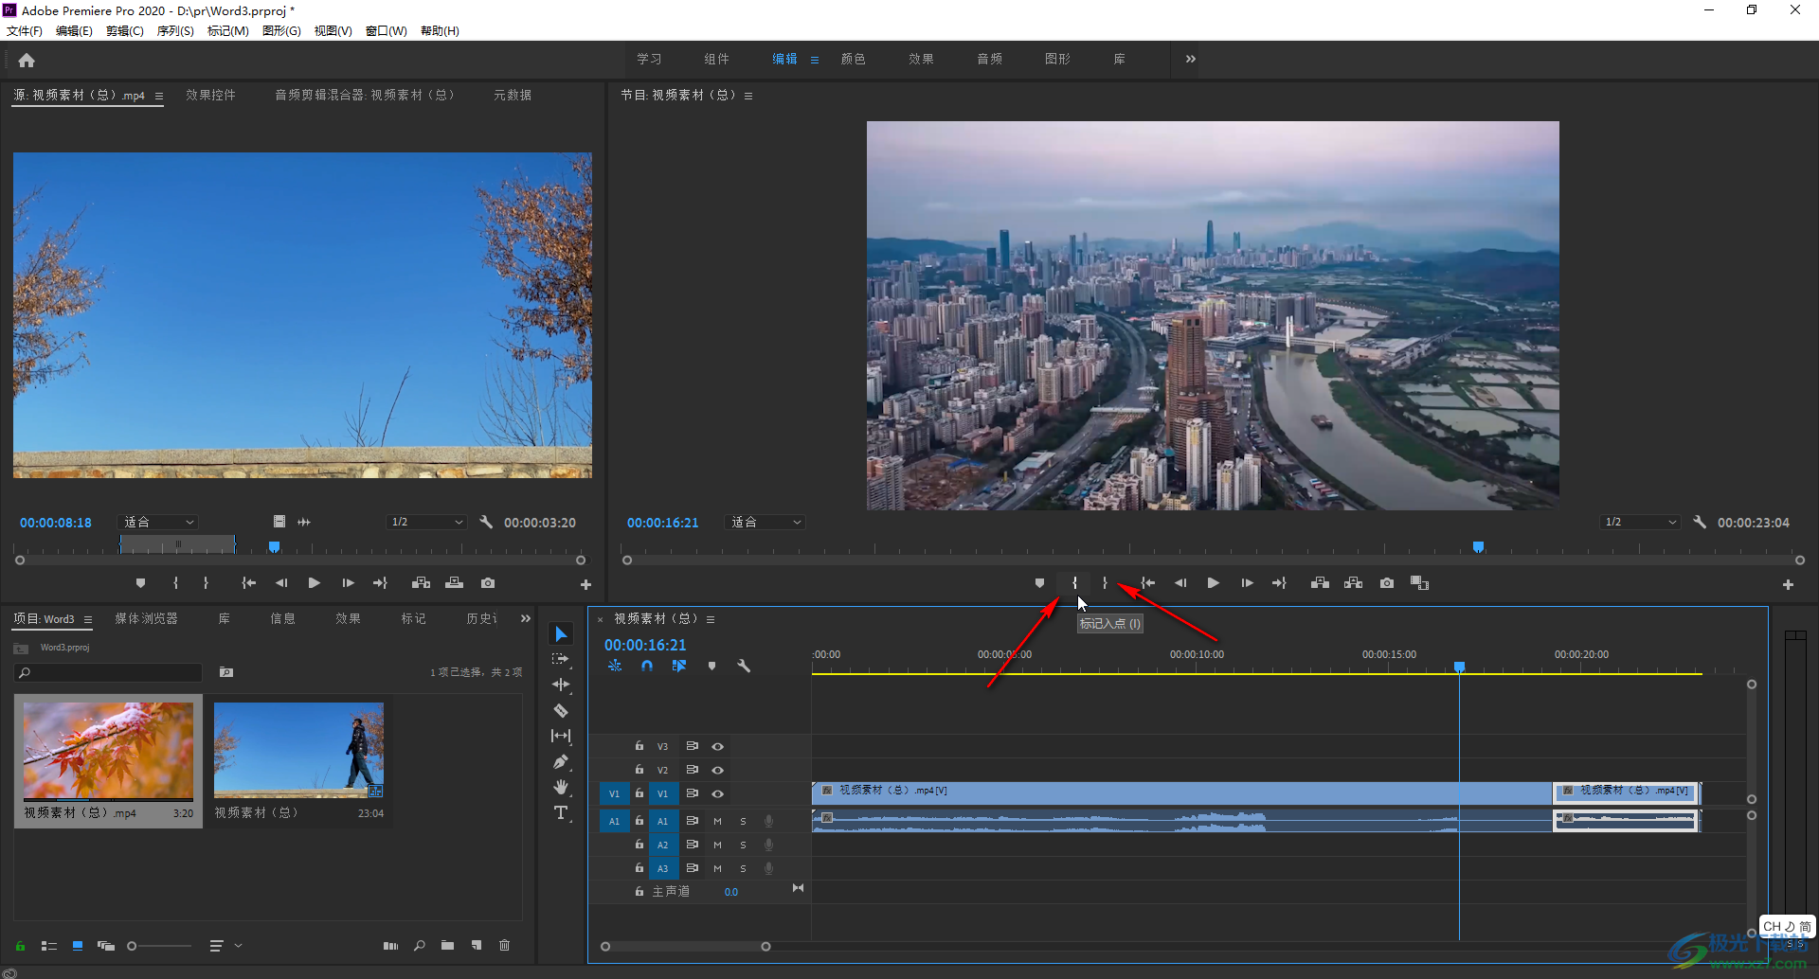Click the Extract button in Program monitor
Image resolution: width=1819 pixels, height=979 pixels.
click(1353, 583)
